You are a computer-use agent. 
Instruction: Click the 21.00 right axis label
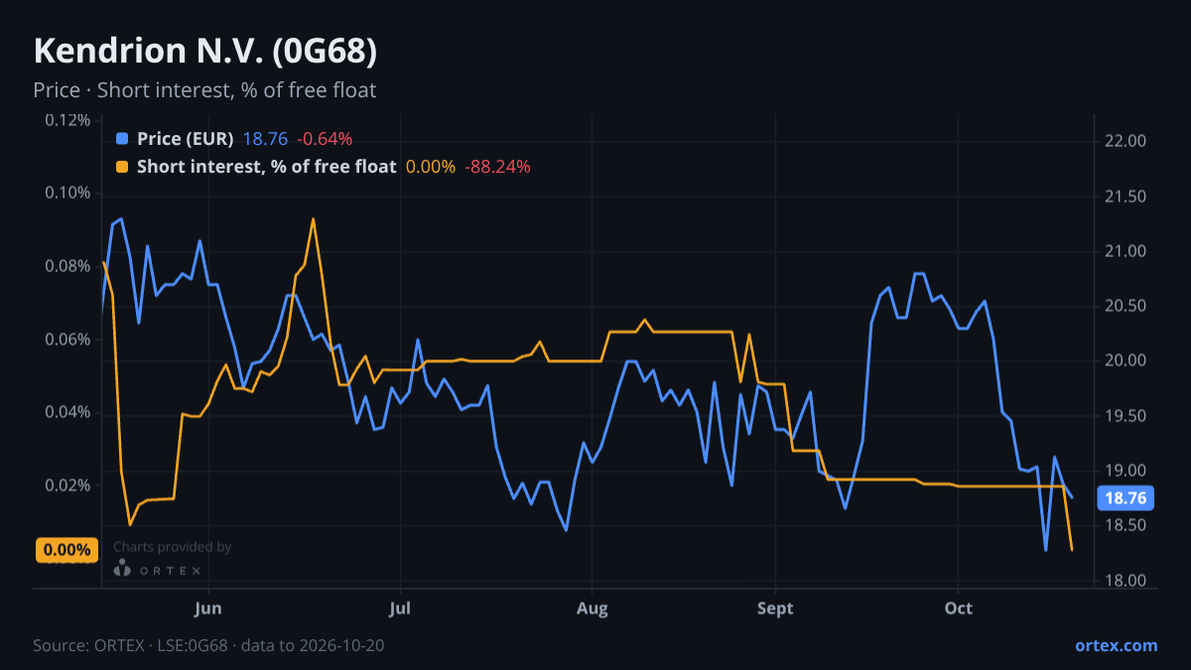click(x=1125, y=251)
